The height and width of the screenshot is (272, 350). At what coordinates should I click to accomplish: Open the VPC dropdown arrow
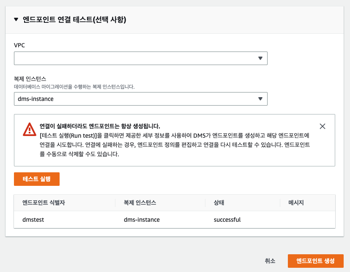click(x=260, y=58)
